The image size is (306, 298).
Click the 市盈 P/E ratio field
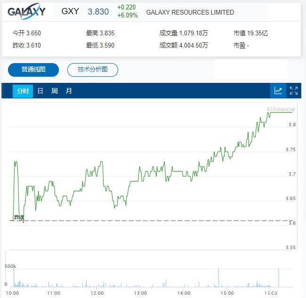coord(241,46)
